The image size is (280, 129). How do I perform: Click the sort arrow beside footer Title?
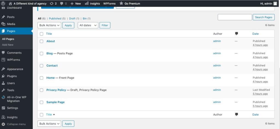coord(54,114)
